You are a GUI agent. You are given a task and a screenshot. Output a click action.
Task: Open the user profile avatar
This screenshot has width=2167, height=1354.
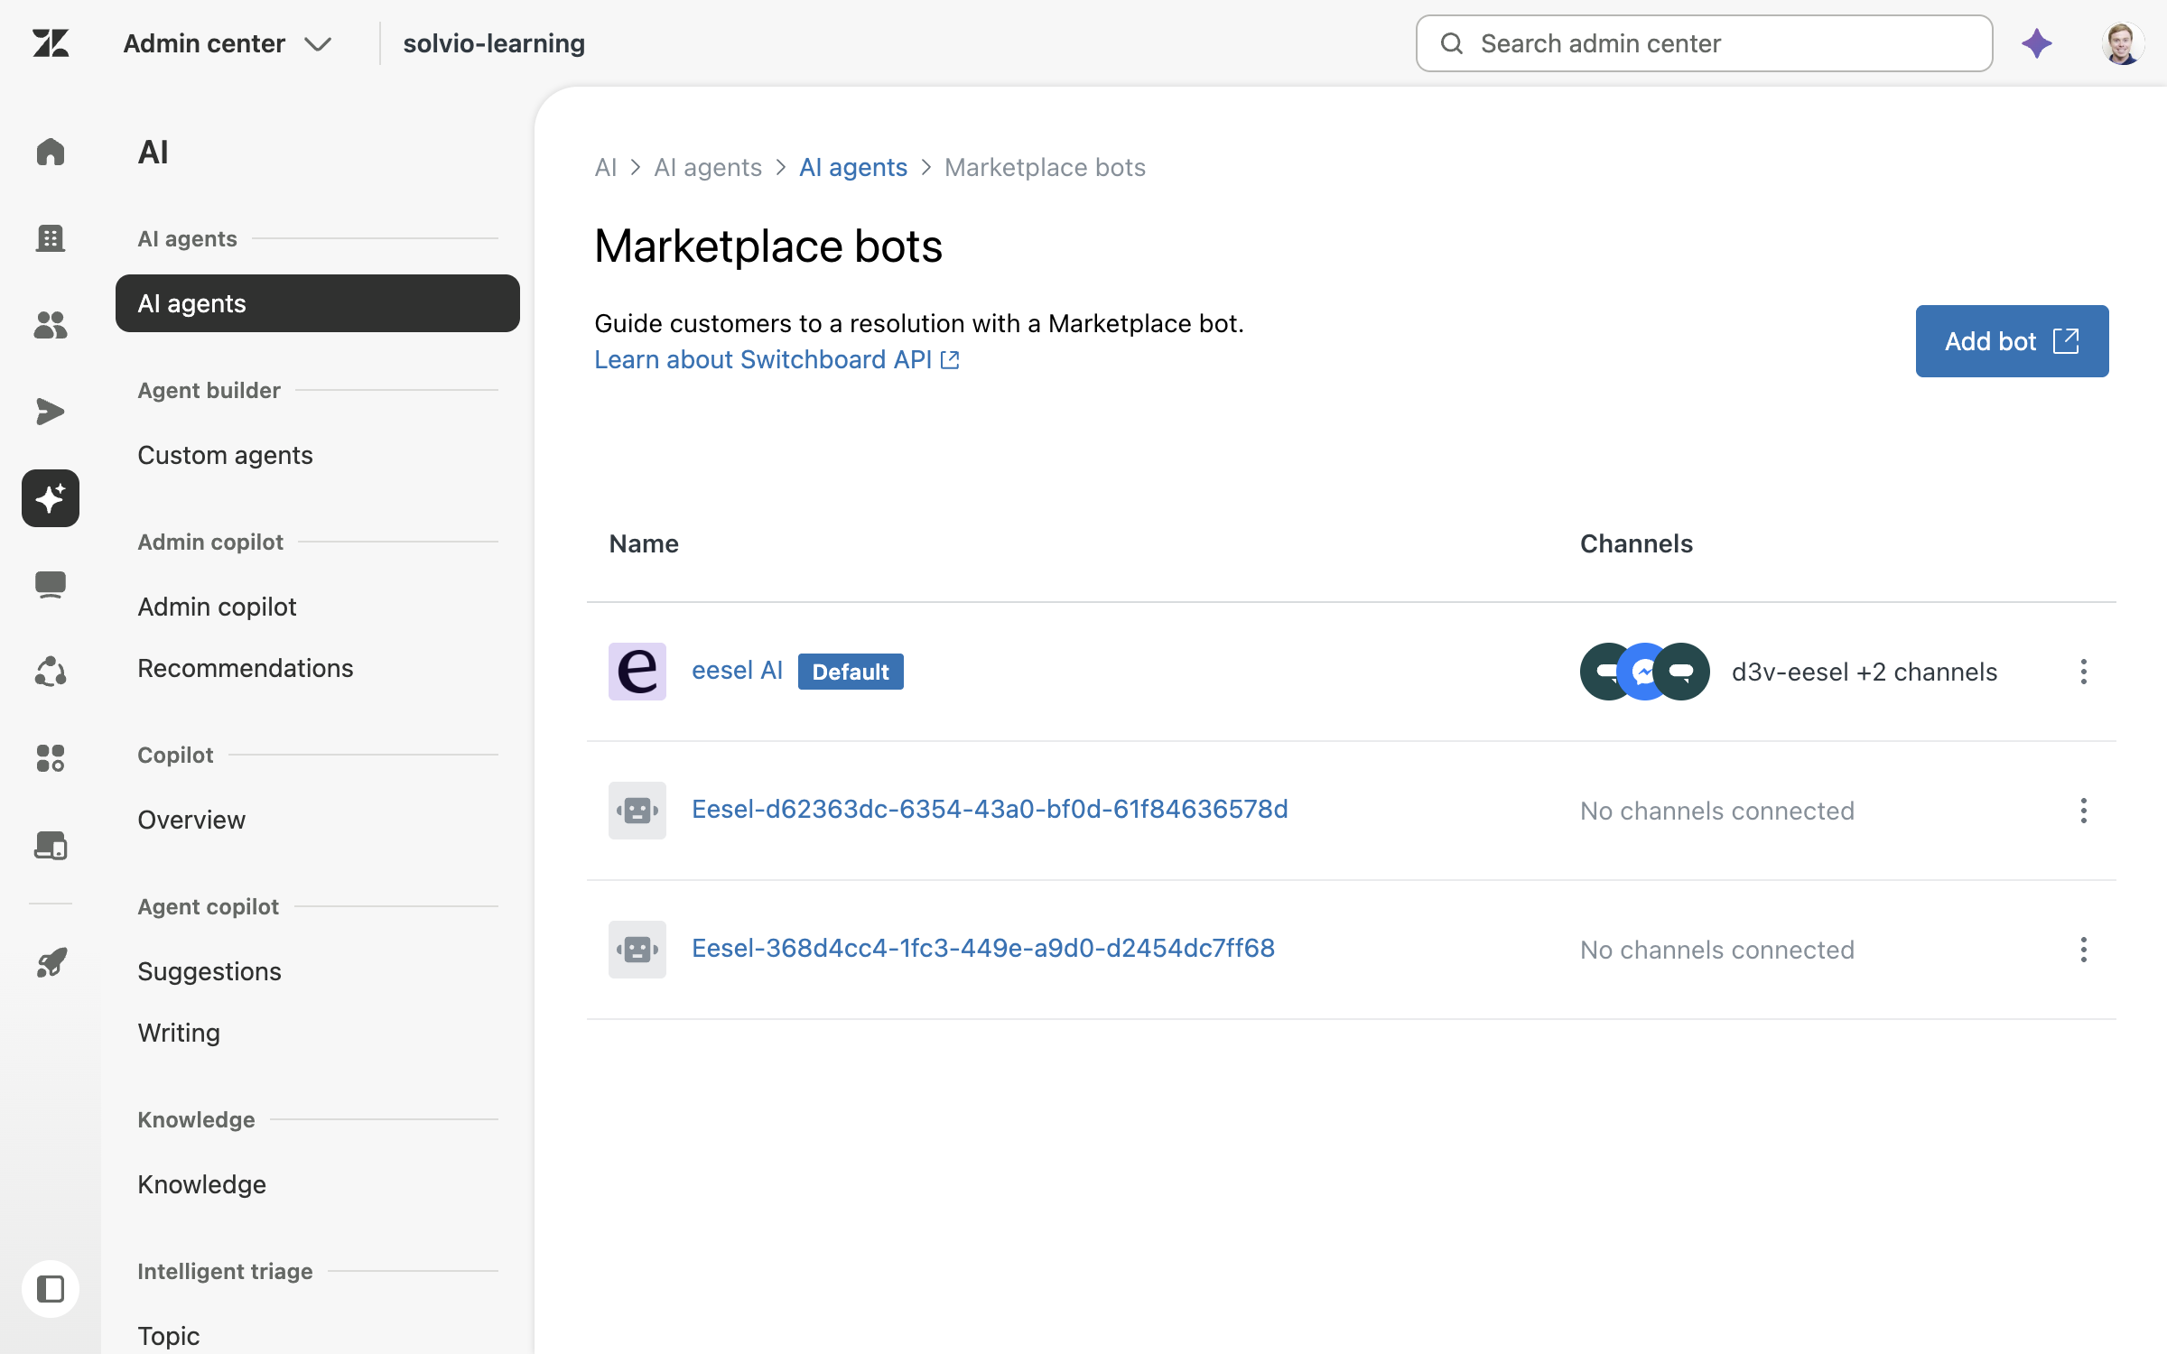pyautogui.click(x=2122, y=43)
